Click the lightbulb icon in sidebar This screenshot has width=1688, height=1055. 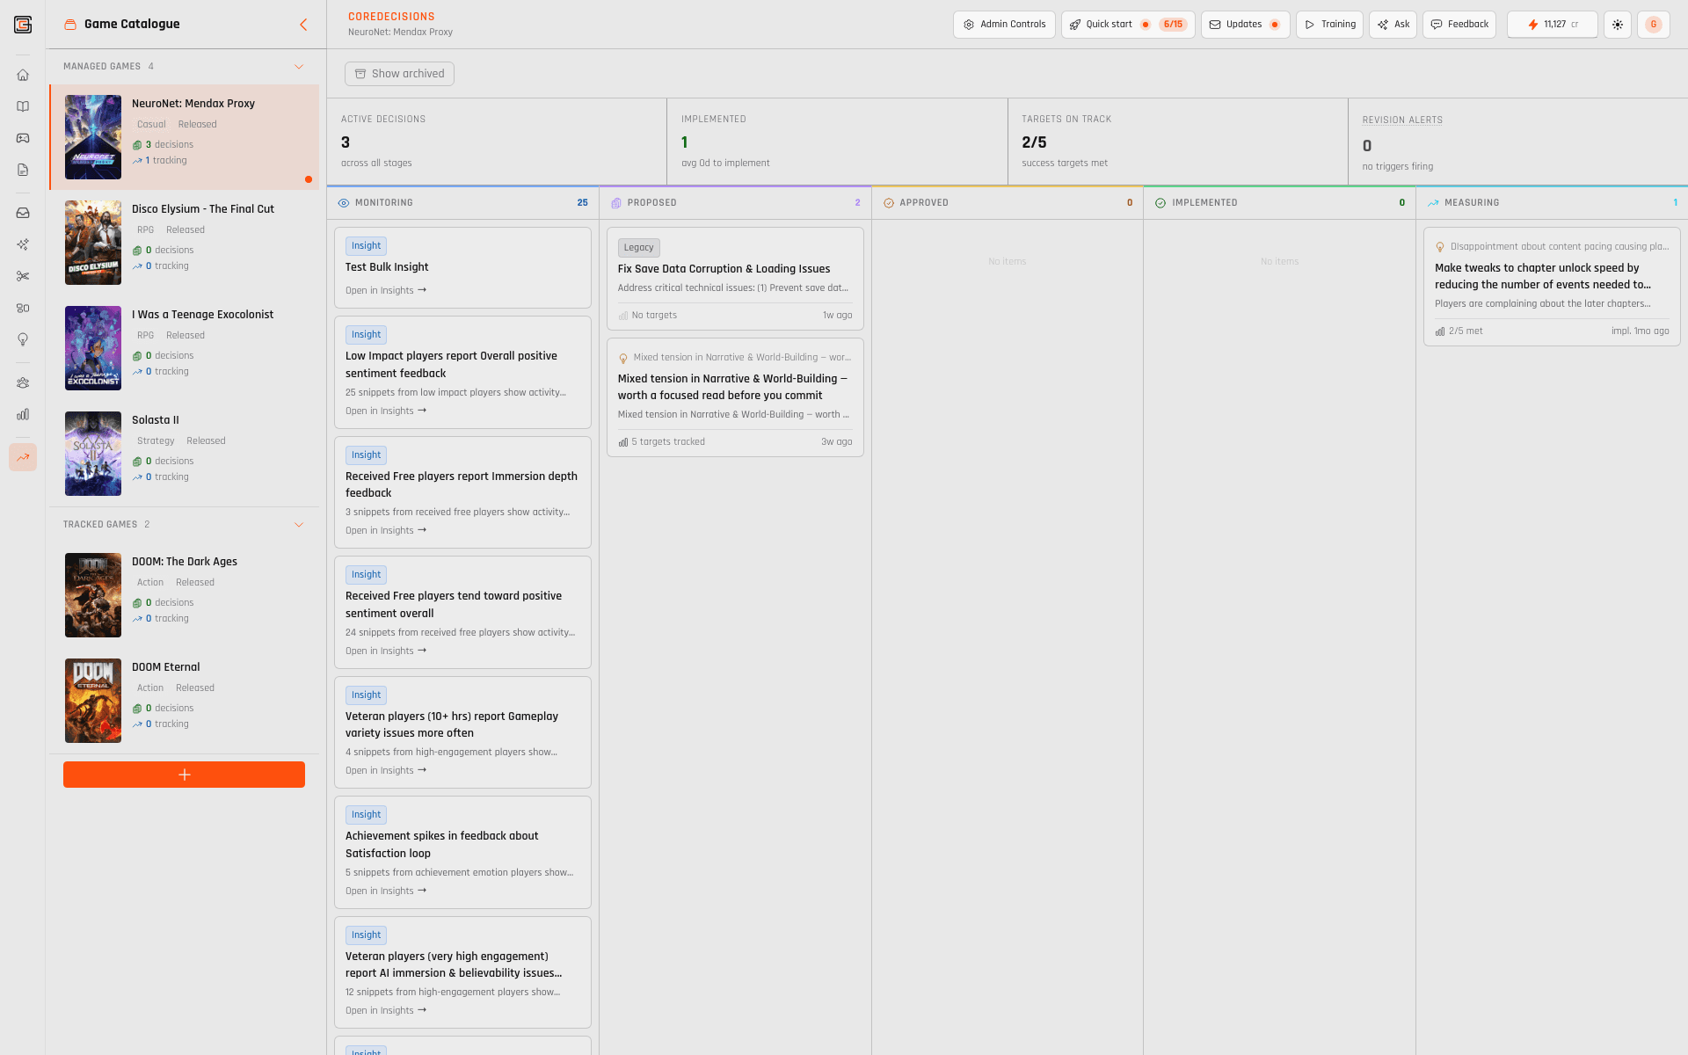23,339
